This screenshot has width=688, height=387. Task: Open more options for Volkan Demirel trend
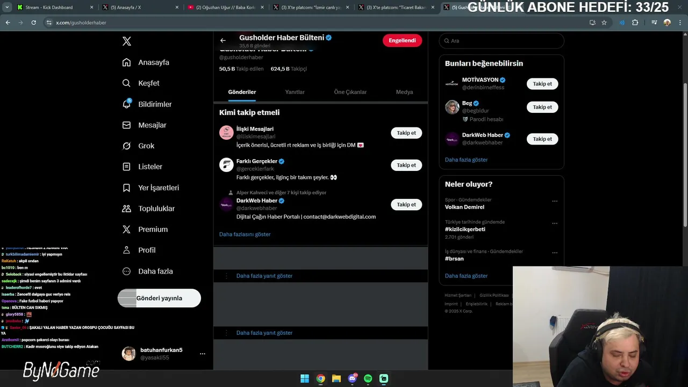click(x=555, y=202)
